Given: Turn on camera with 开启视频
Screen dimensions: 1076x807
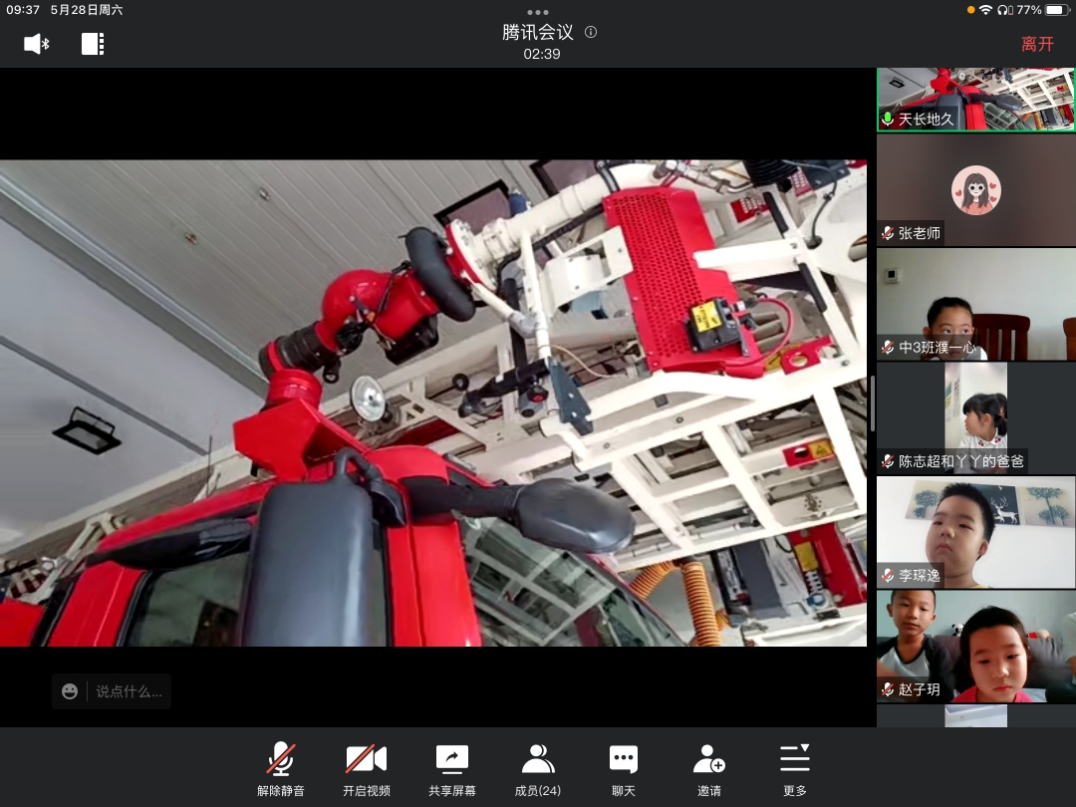Looking at the screenshot, I should click(x=367, y=769).
